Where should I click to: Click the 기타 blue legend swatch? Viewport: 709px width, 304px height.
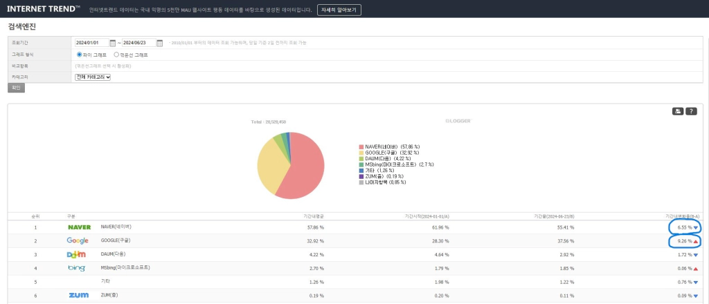pos(361,171)
